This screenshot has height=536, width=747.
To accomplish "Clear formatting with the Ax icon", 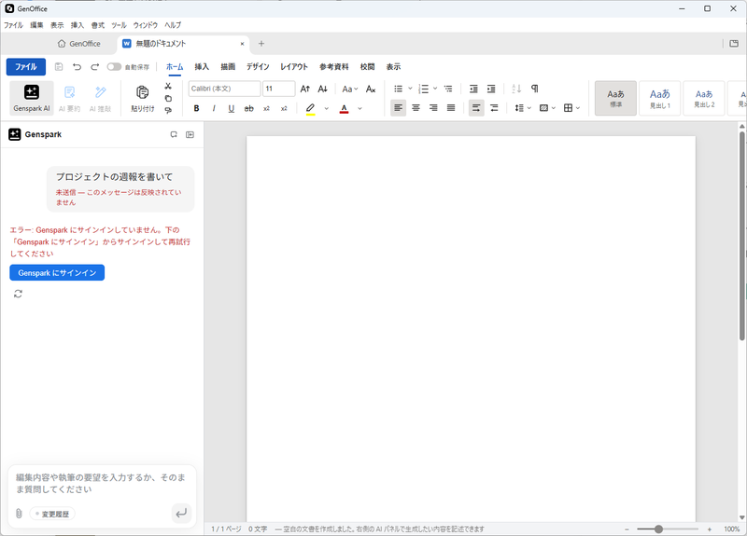I will [x=371, y=89].
